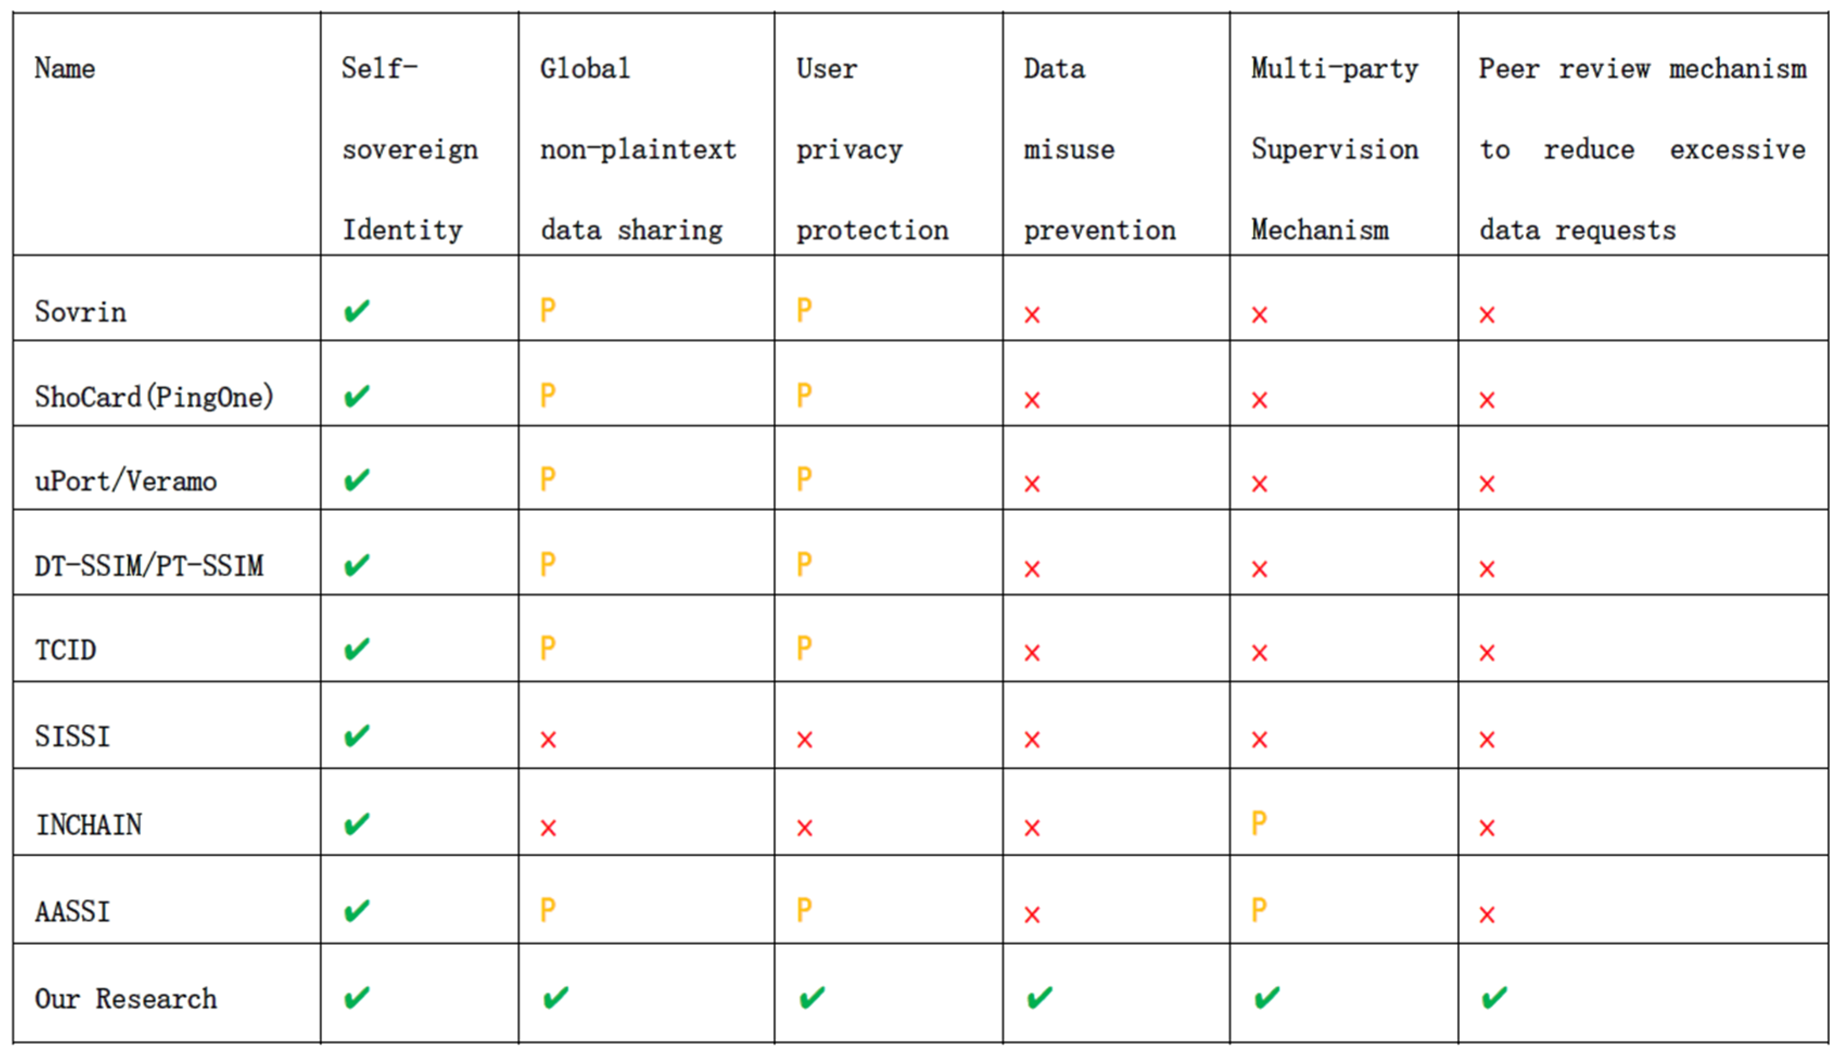Click the "Our Research" row label
Viewport: 1840px width, 1056px height.
(125, 999)
